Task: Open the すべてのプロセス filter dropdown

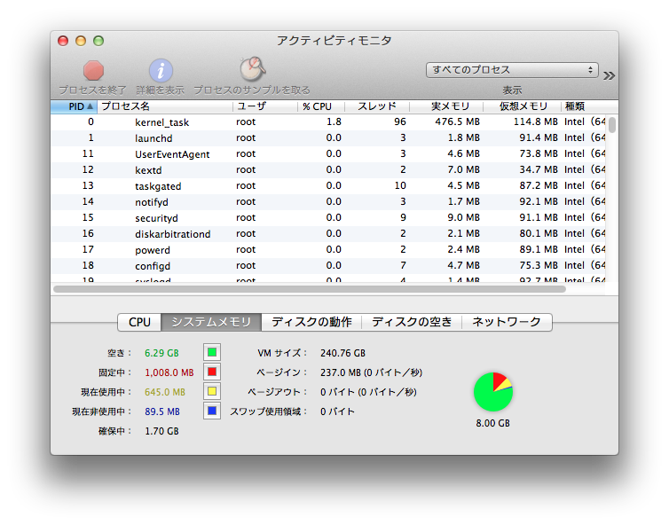Action: [x=512, y=70]
